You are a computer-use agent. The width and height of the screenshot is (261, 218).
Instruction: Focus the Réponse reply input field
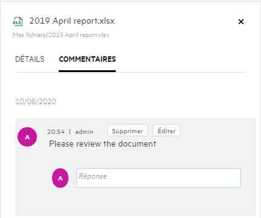click(159, 178)
